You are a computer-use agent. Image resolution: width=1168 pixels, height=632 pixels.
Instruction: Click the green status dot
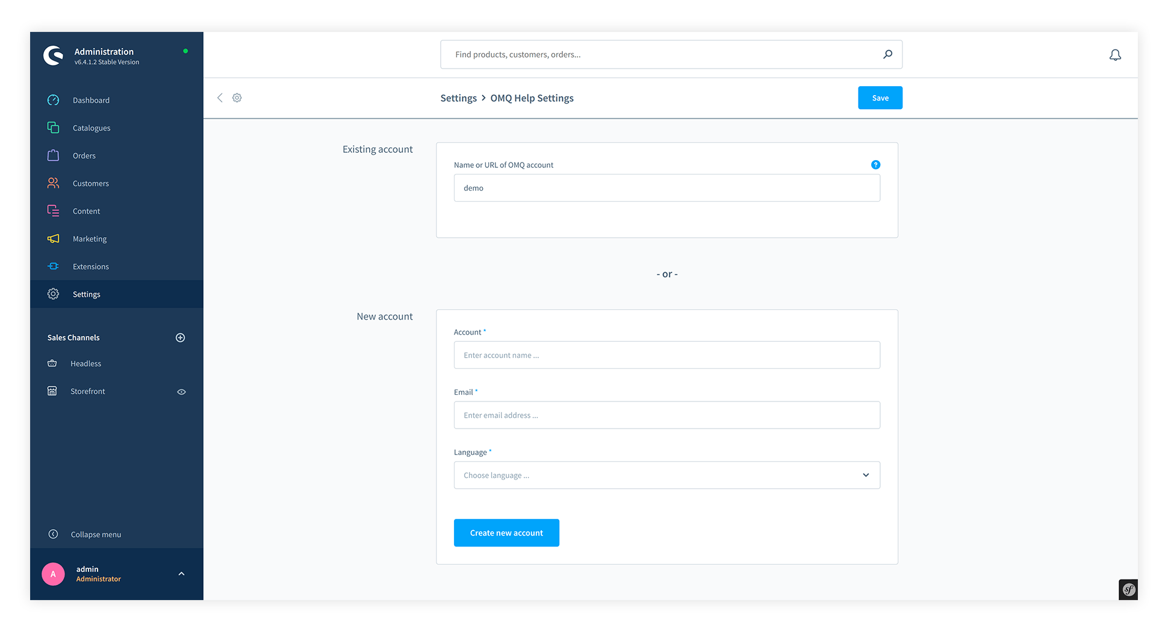[x=185, y=51]
